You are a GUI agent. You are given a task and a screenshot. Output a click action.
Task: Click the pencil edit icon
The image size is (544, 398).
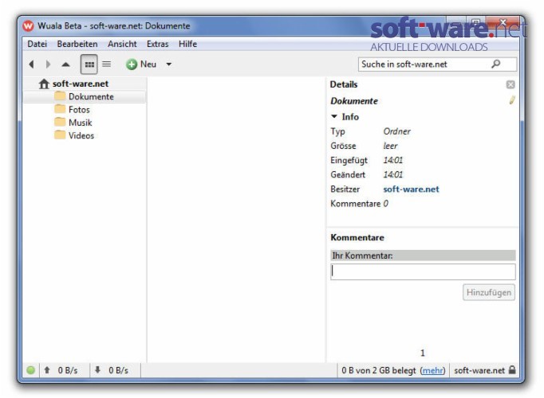512,100
